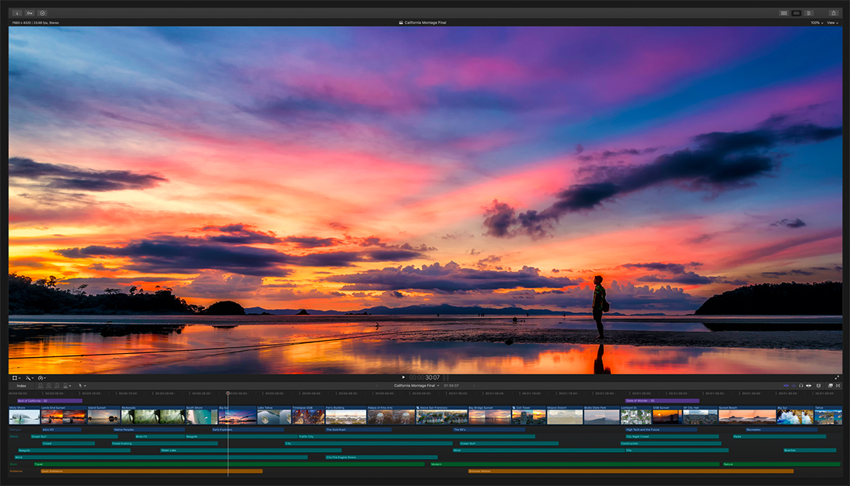Open the California Montage Final timeline pop-up menu

(438, 386)
